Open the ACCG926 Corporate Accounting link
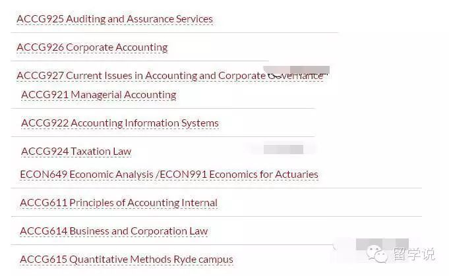 point(92,47)
